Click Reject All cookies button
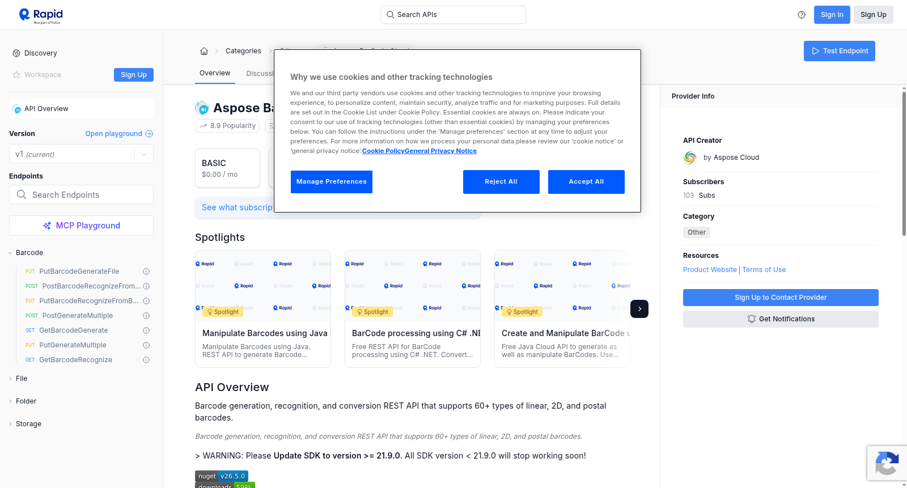 pyautogui.click(x=501, y=182)
